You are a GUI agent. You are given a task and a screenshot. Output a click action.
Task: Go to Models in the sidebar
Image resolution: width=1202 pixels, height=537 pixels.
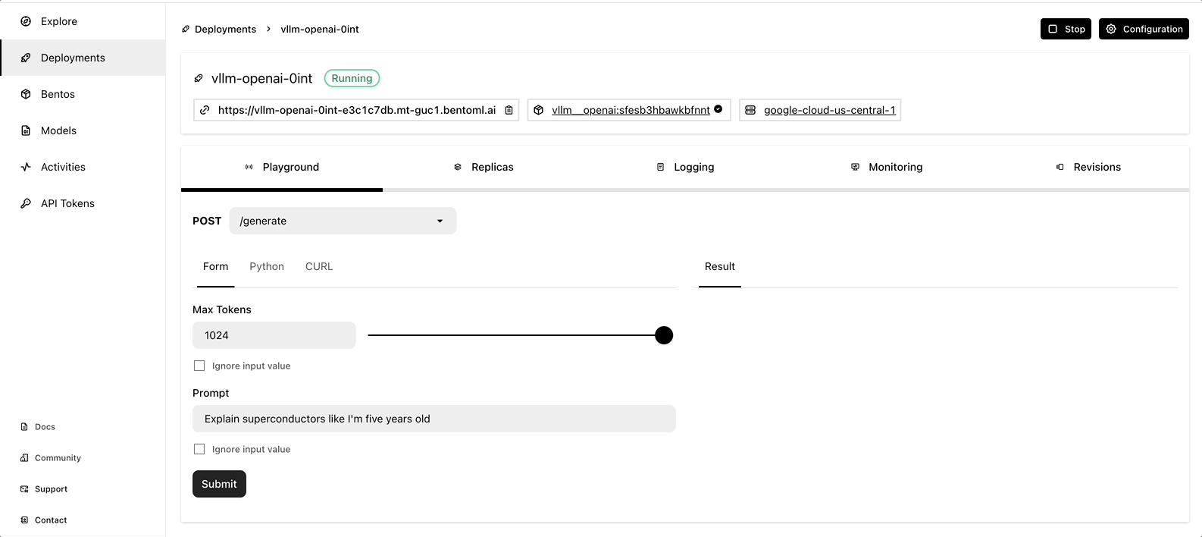click(x=83, y=130)
